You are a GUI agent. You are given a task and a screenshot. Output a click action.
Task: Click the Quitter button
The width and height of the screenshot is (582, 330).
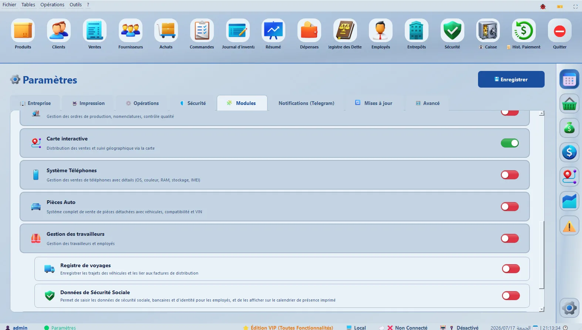[559, 34]
